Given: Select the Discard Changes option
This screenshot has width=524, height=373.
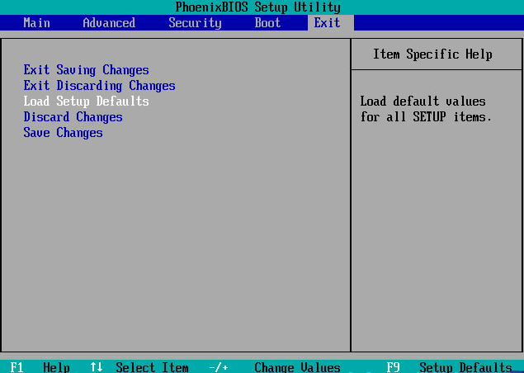Looking at the screenshot, I should pyautogui.click(x=73, y=117).
